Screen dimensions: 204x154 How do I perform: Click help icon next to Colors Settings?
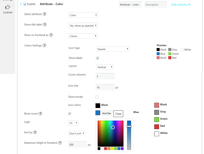44,46
